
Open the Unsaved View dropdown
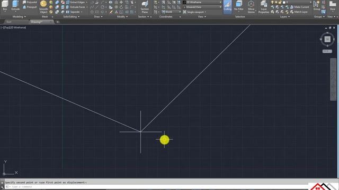click(x=202, y=7)
